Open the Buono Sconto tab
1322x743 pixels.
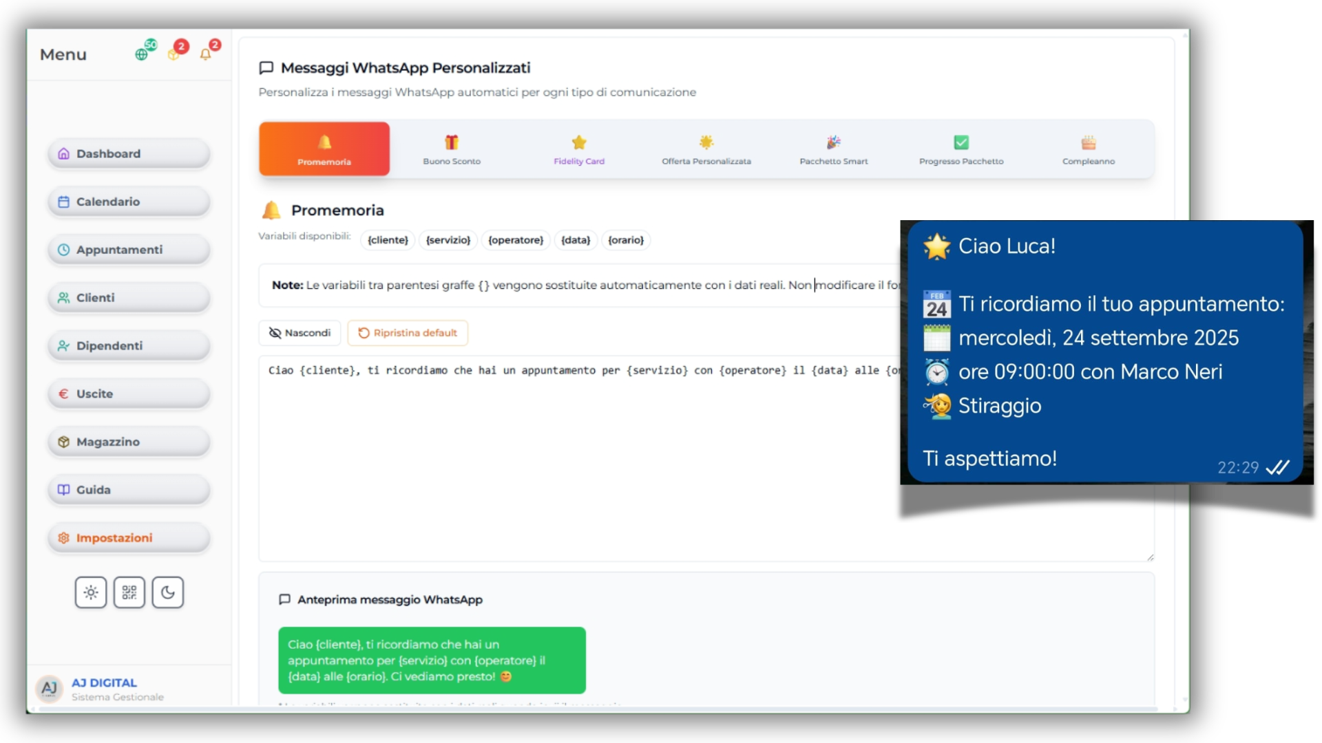pyautogui.click(x=452, y=149)
